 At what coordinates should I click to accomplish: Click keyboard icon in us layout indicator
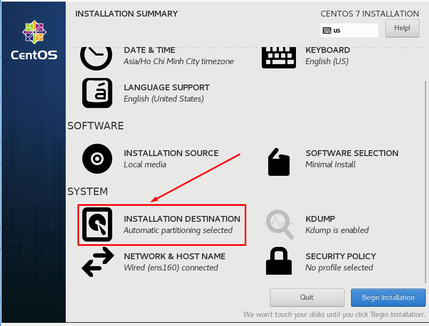tap(327, 30)
